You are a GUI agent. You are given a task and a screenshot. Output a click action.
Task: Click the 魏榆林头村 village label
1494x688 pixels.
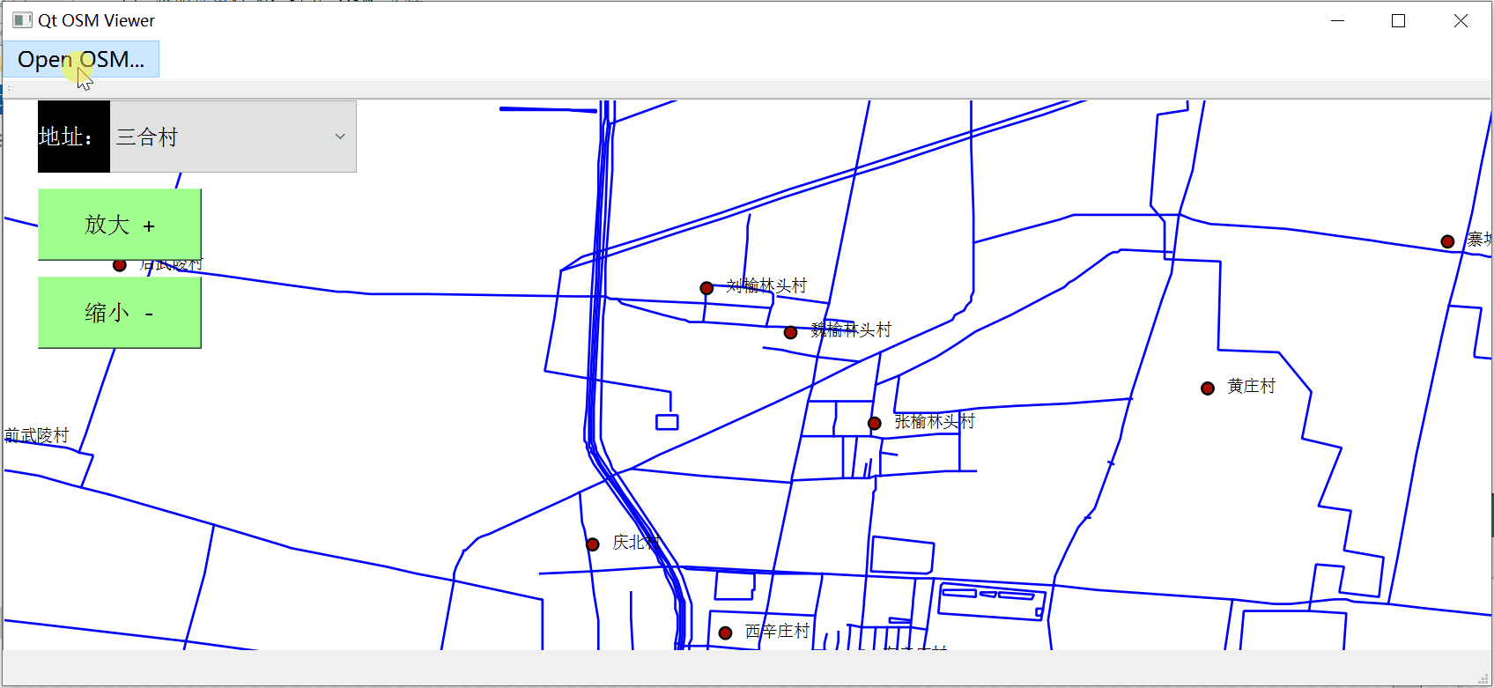[851, 329]
